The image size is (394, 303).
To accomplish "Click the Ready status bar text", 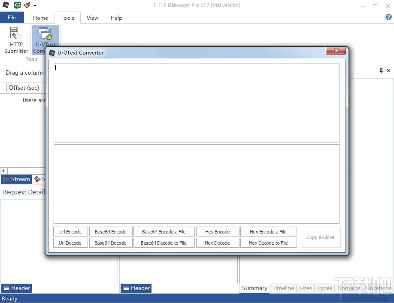I will click(x=9, y=299).
